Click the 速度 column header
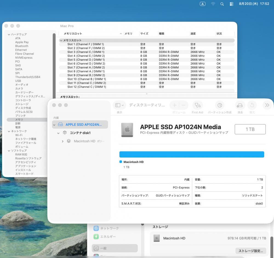This screenshot has width=274, height=258. (x=193, y=33)
